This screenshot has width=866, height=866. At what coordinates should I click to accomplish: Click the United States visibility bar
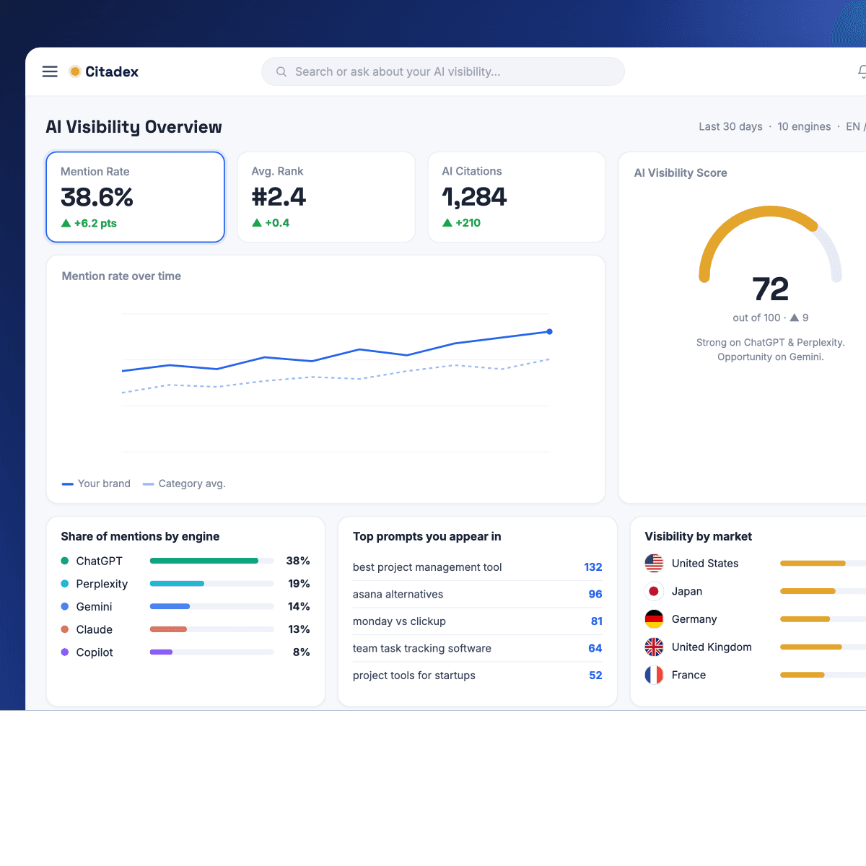click(x=823, y=563)
